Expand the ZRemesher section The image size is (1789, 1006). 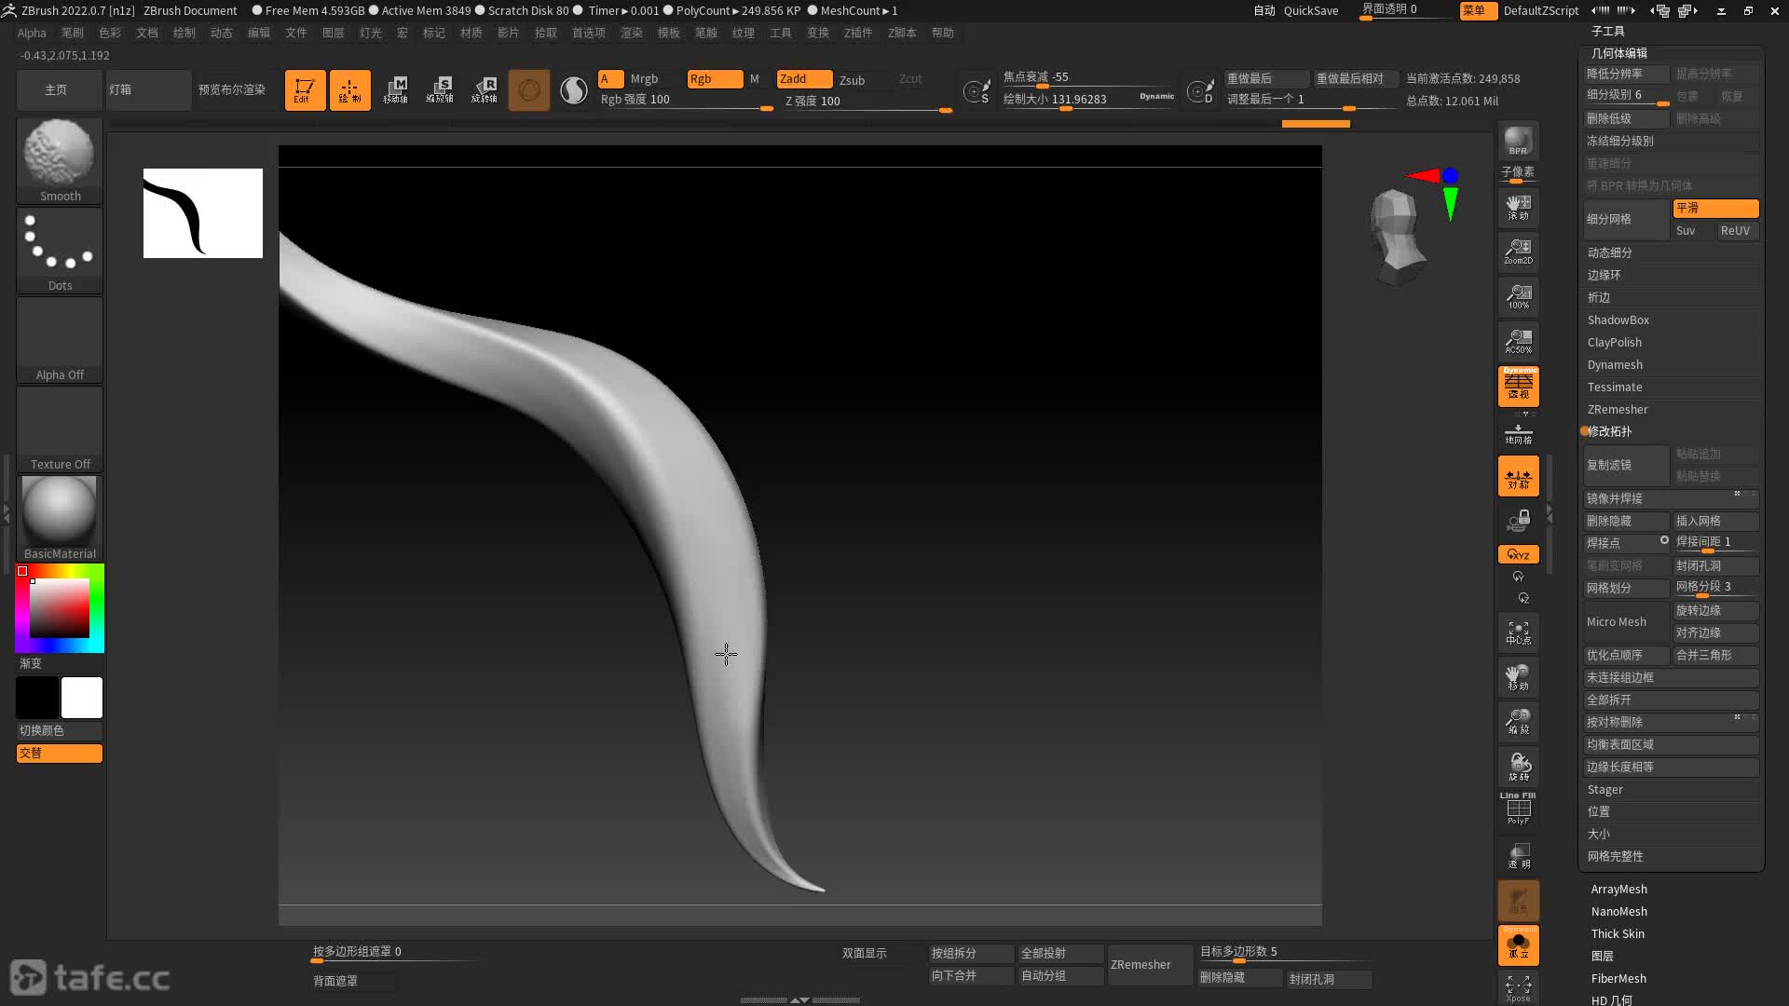1618,410
